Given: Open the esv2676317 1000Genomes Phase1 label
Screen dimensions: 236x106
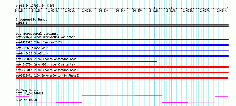Looking at the screenshot, I should [48, 70].
